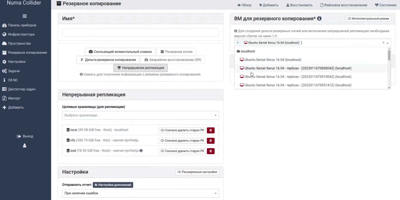The width and height of the screenshot is (400, 200).
Task: Toggle Сначала удалить старую РК for nfs
Action: tap(182, 141)
